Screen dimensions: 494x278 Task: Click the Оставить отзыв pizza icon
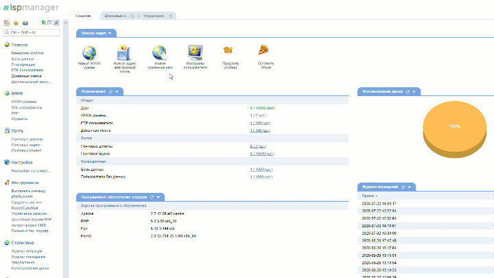263,50
